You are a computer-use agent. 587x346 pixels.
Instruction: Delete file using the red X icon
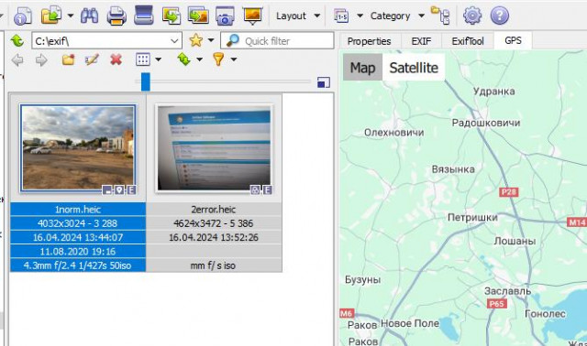[116, 59]
